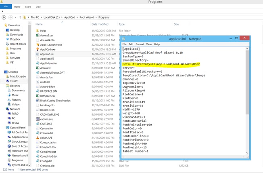Switch to the Home ribbon tab

pyautogui.click(x=17, y=7)
